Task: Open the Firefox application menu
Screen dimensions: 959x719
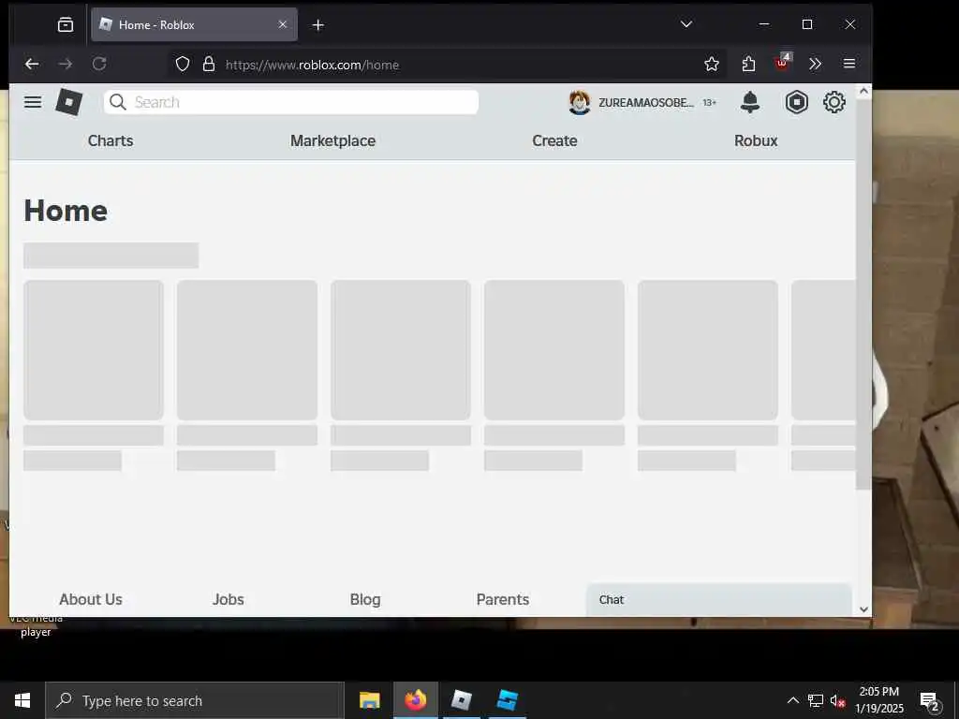Action: pos(848,64)
